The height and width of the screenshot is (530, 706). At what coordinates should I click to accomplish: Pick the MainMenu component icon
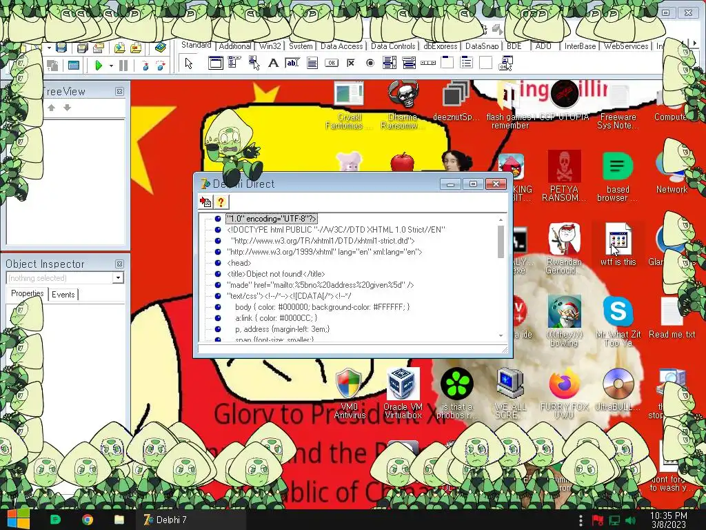[x=234, y=63]
